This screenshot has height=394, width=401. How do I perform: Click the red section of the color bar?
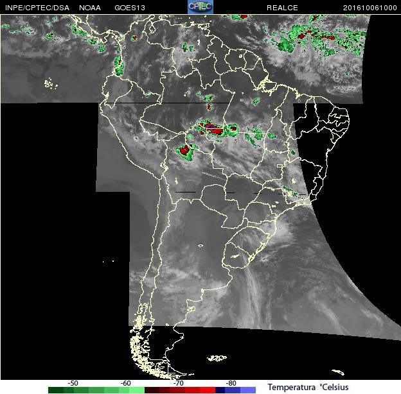(x=180, y=390)
